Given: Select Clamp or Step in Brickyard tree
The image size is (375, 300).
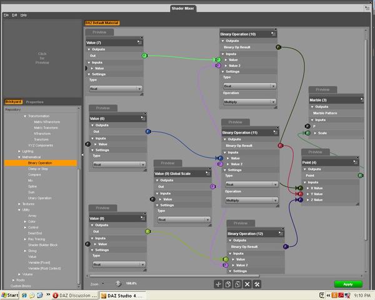Looking at the screenshot, I should point(37,169).
